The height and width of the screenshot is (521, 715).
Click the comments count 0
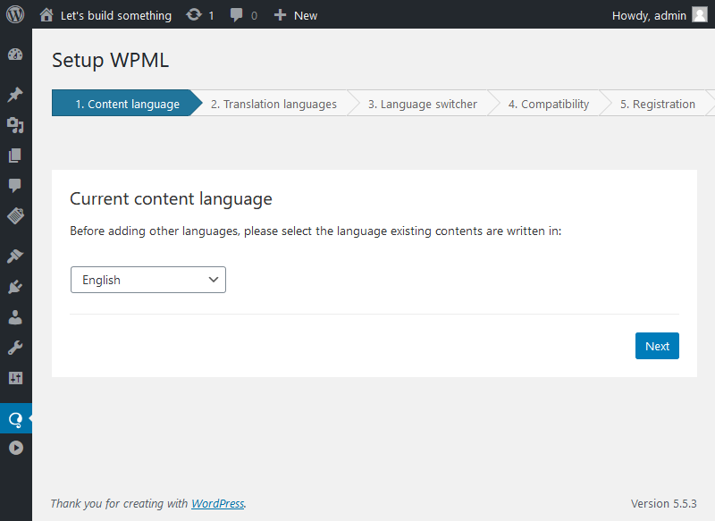coord(254,16)
